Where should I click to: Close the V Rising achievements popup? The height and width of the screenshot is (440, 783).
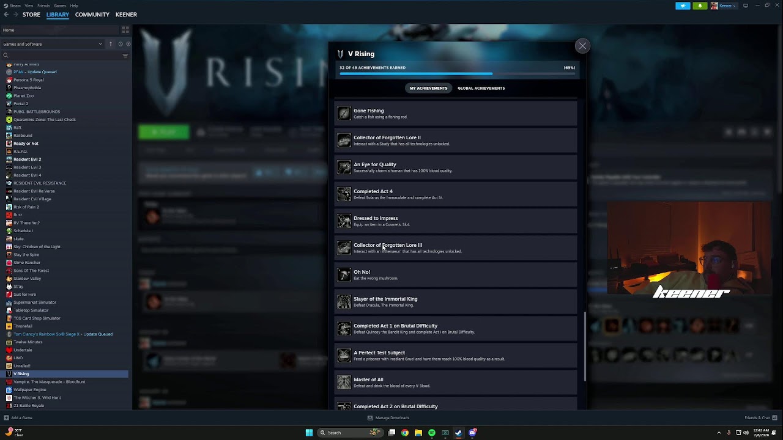582,46
